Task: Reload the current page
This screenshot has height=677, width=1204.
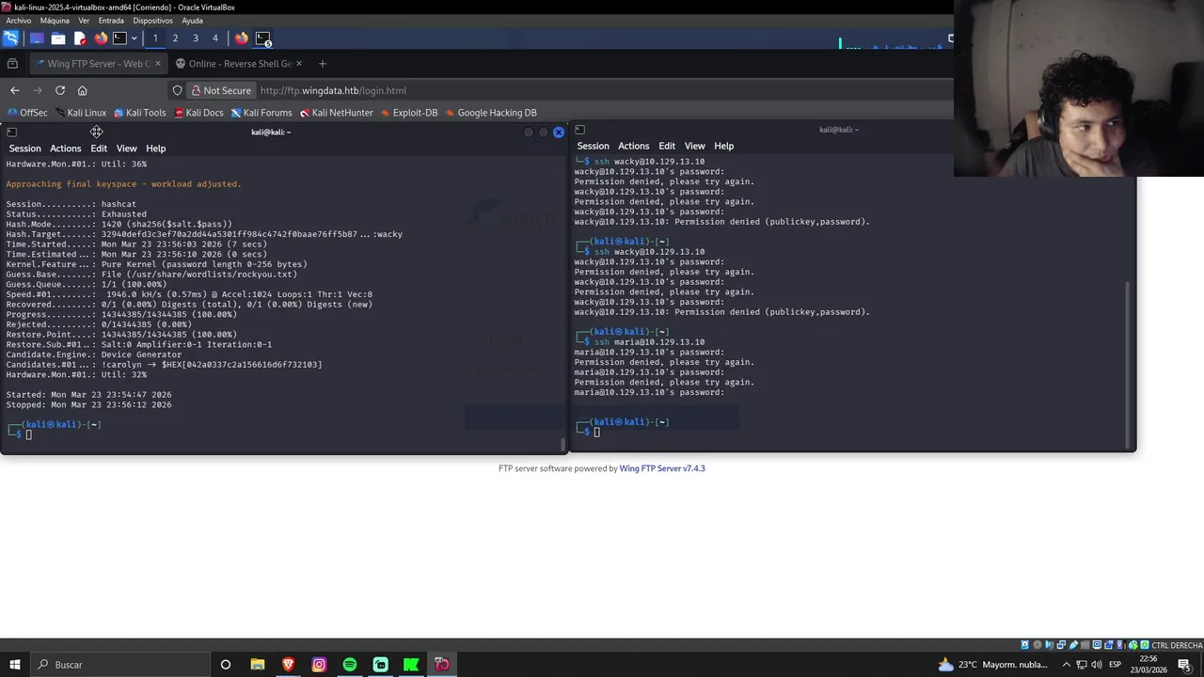Action: (60, 90)
